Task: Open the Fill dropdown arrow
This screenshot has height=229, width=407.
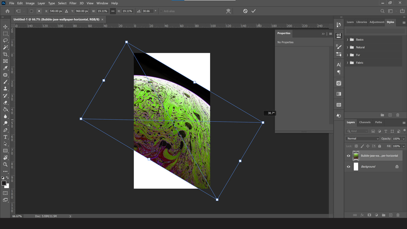Action: point(403,146)
